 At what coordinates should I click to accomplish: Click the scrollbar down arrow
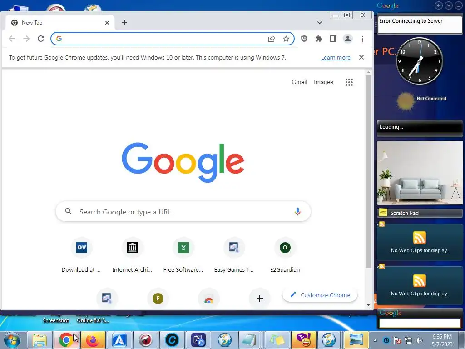click(368, 305)
